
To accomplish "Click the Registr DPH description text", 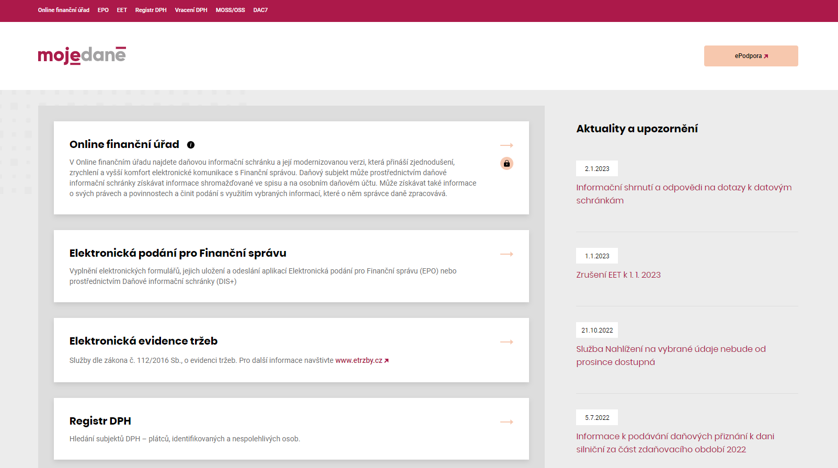I will click(x=185, y=439).
